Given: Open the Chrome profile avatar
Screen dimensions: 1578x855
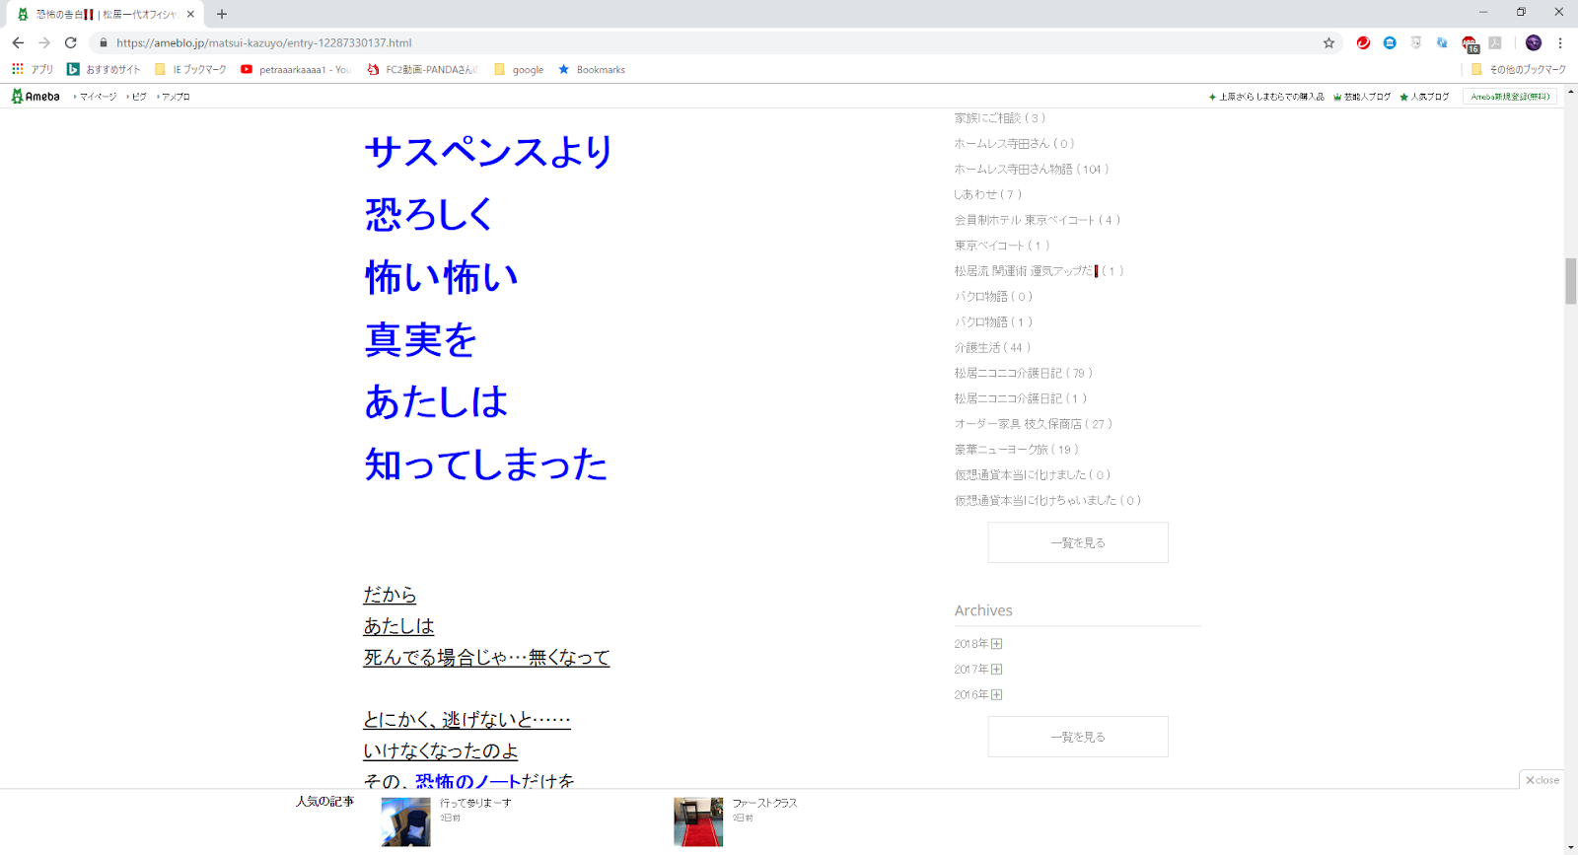Looking at the screenshot, I should click(1533, 42).
